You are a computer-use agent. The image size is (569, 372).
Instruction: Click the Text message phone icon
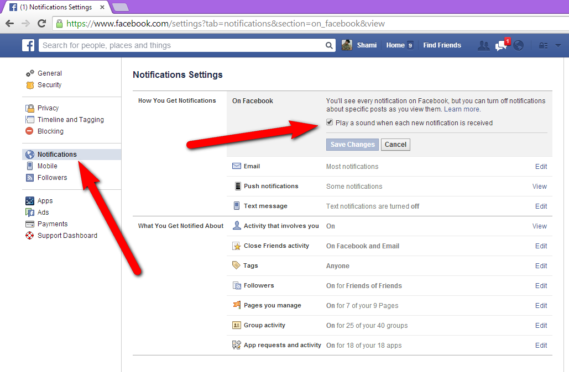(237, 206)
